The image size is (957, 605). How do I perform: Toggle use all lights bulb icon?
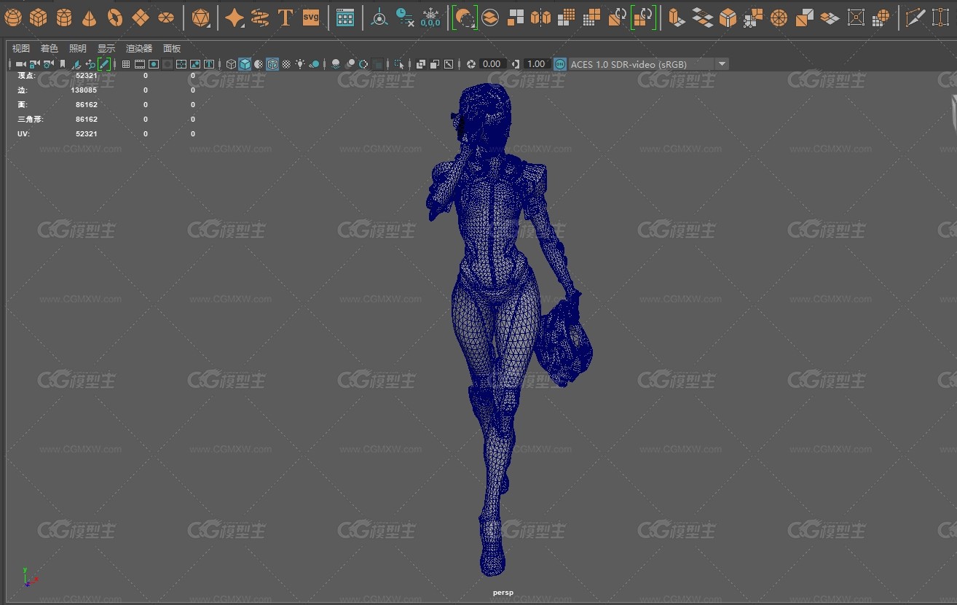coord(299,64)
